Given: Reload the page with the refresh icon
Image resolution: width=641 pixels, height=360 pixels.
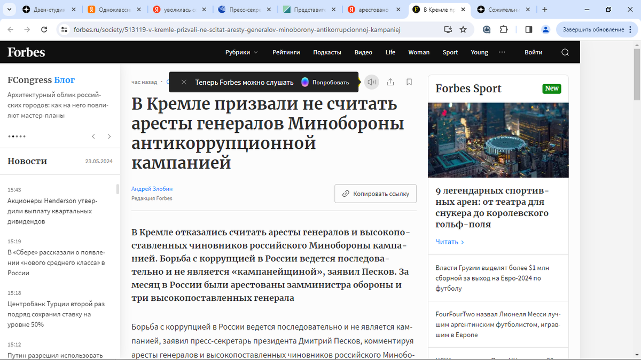Looking at the screenshot, I should 43,29.
